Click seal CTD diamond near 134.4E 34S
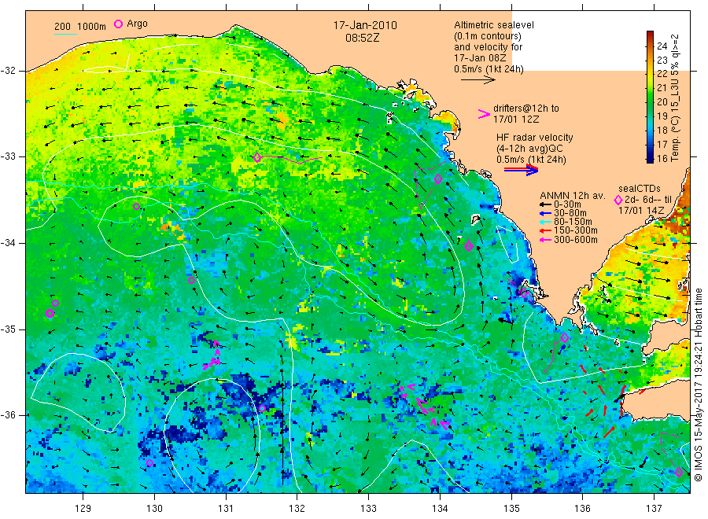 point(469,246)
